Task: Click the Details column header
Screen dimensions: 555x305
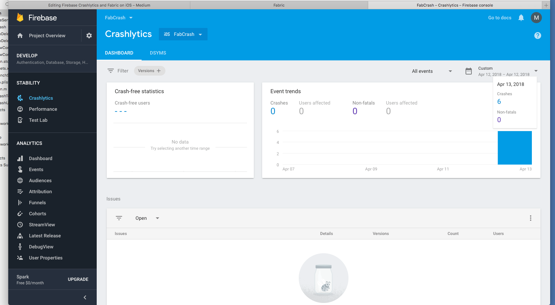Action: coord(326,234)
